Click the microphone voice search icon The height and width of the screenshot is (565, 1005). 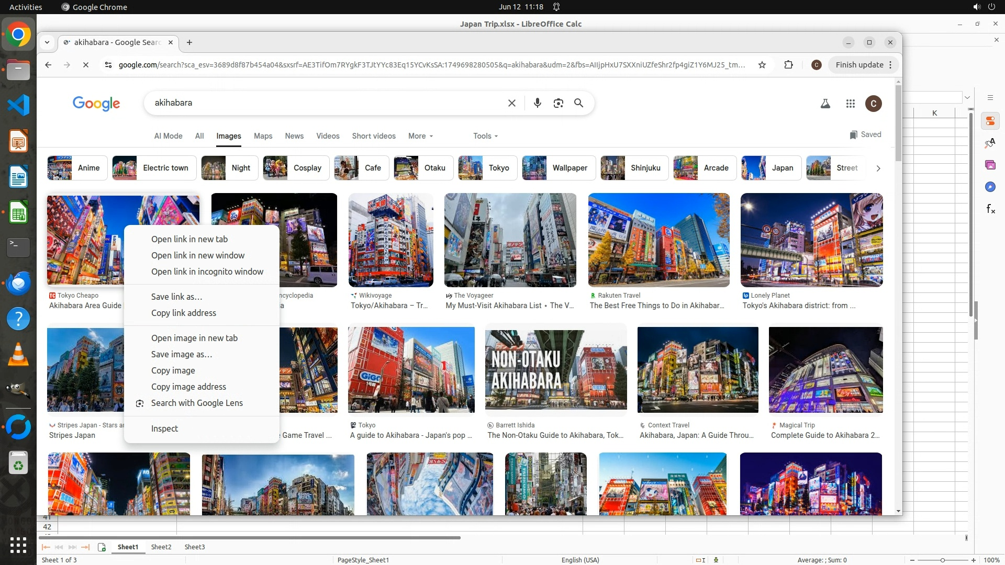click(537, 103)
